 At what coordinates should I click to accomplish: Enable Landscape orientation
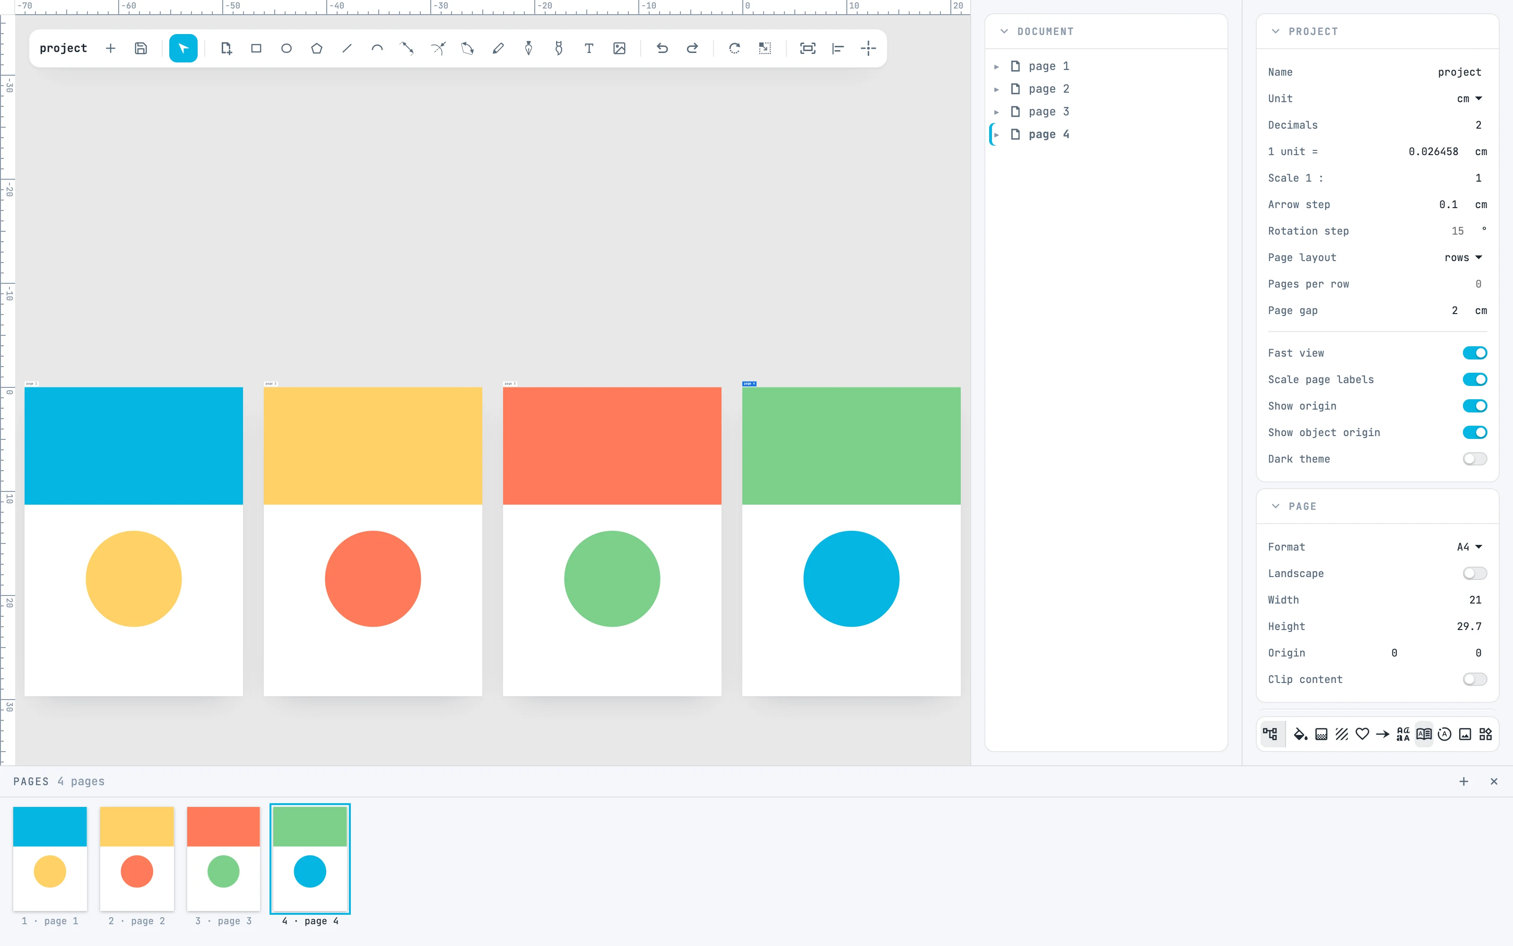(x=1475, y=573)
